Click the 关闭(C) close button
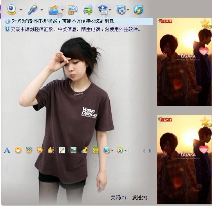The height and width of the screenshot is (206, 212). (118, 198)
